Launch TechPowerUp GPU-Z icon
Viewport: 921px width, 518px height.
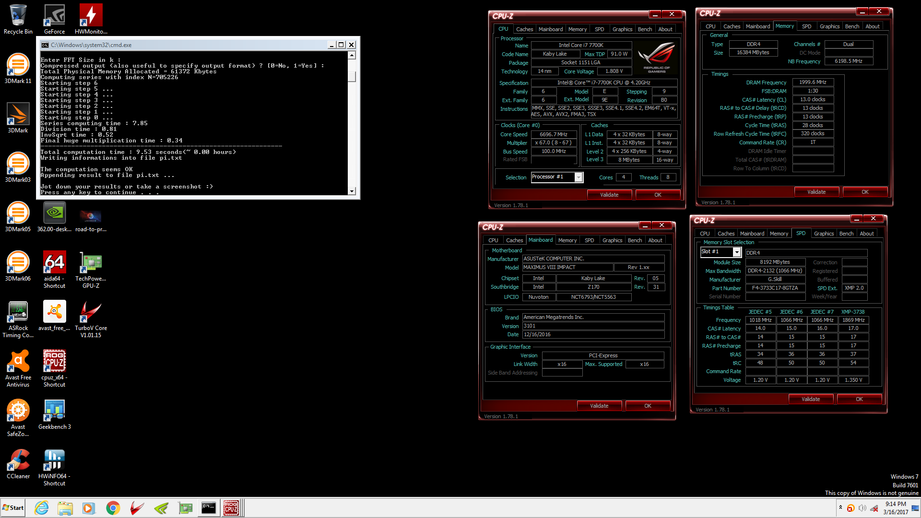91,270
